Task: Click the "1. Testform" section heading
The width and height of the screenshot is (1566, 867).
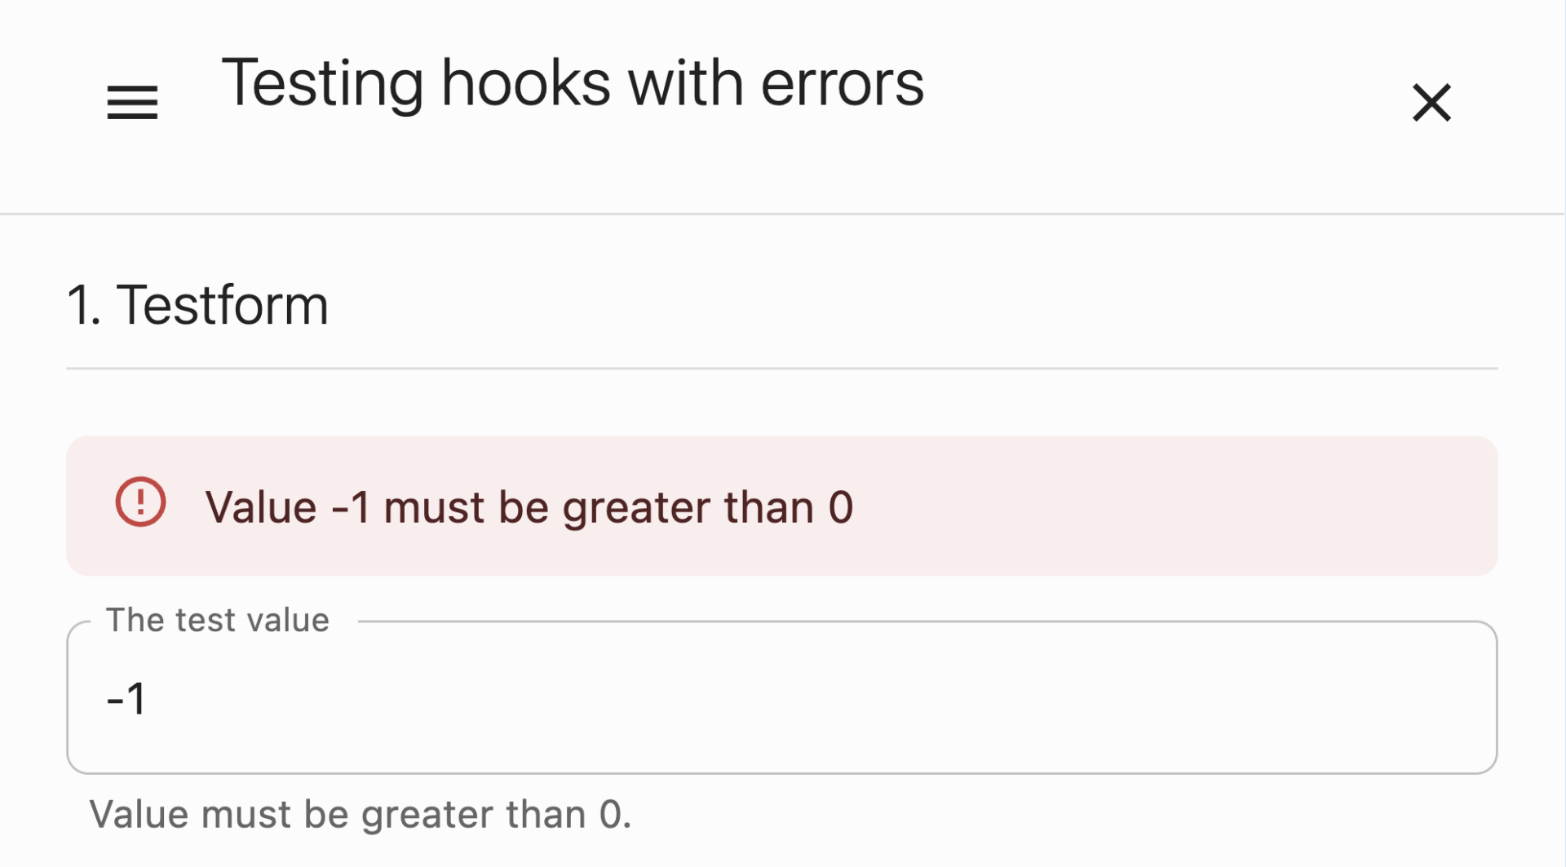Action: click(197, 306)
